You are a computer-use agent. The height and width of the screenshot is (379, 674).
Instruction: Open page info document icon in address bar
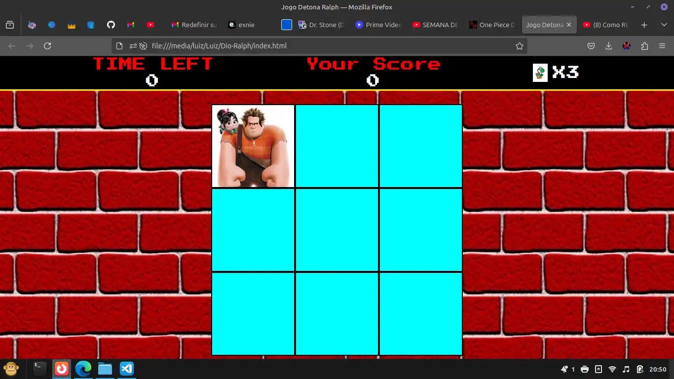pos(119,46)
